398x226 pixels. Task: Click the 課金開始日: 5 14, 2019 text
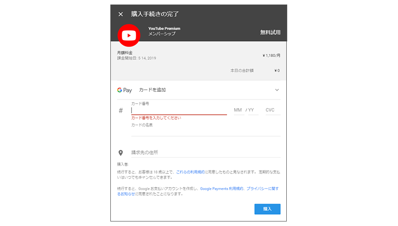[x=137, y=58]
